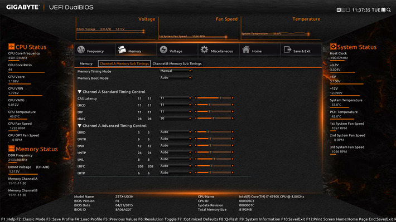Click F9 :System Information in the bottom bar
The height and width of the screenshot is (222, 396).
(260, 219)
